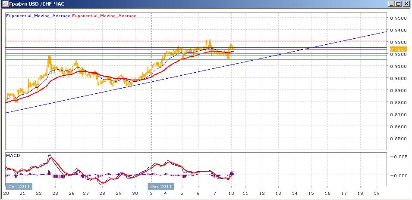The height and width of the screenshot is (200, 412).
Task: Click date 3 on the time axis
Action: coord(151,194)
